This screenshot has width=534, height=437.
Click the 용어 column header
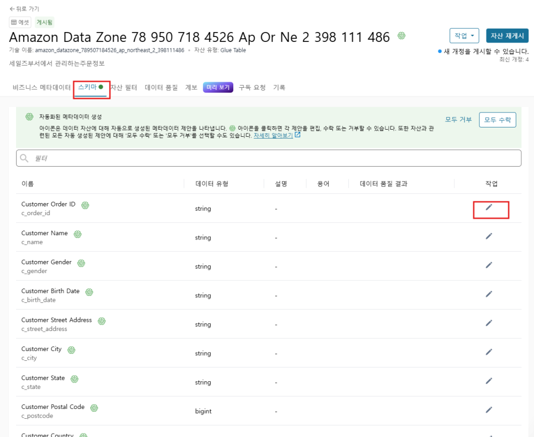pyautogui.click(x=323, y=184)
